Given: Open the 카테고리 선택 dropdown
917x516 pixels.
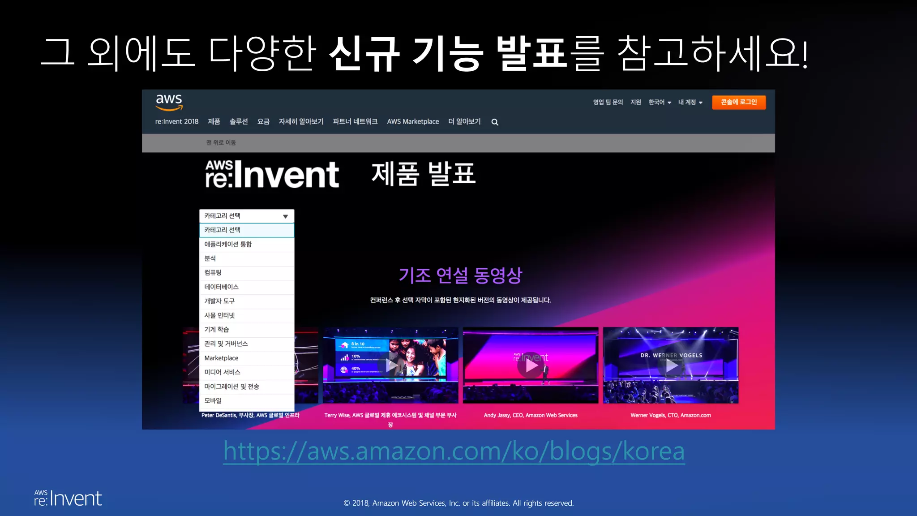Looking at the screenshot, I should 247,216.
